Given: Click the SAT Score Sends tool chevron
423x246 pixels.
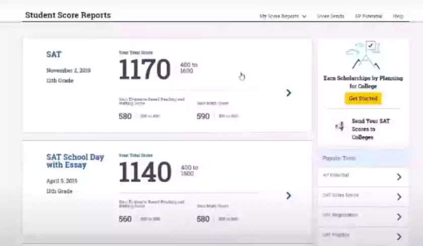Looking at the screenshot, I should 399,196.
